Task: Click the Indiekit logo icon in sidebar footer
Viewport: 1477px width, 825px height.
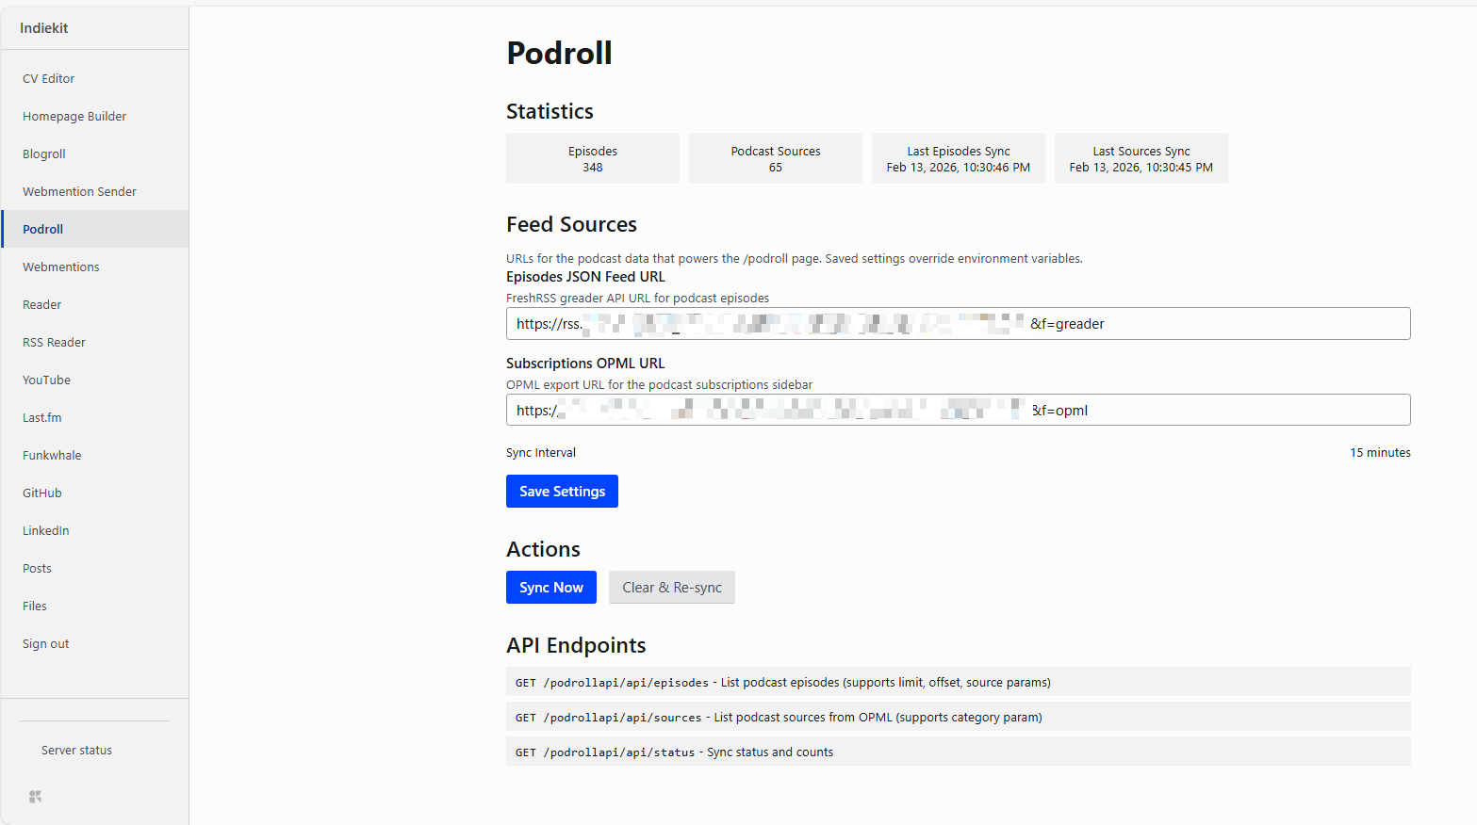Action: [35, 797]
